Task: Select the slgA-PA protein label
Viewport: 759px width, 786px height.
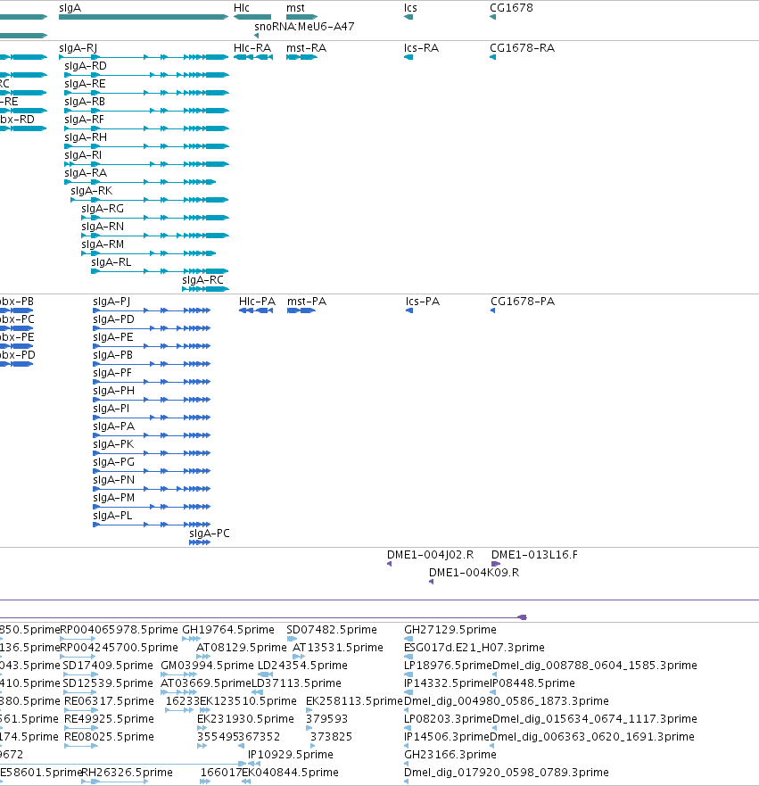Action: pyautogui.click(x=113, y=426)
